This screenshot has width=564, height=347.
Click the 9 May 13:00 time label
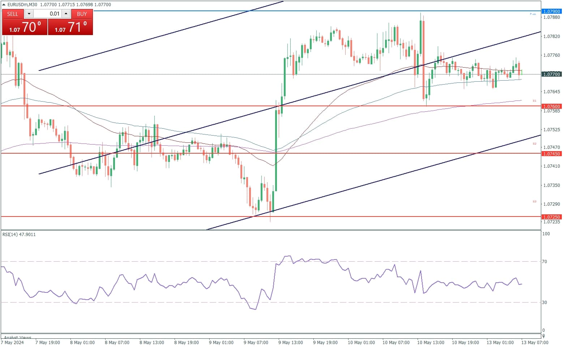click(x=291, y=342)
